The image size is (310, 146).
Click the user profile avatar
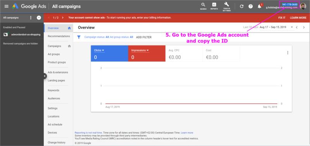pos(303,6)
